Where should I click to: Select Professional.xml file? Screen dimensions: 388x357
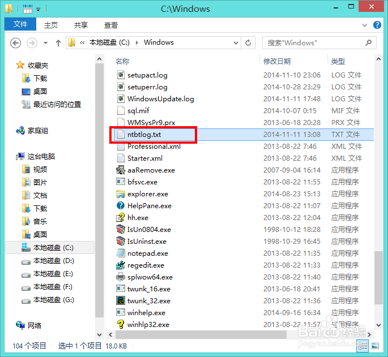click(x=154, y=147)
